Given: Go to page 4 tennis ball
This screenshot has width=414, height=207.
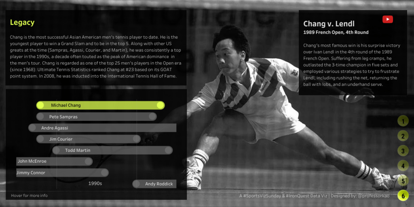Looking at the screenshot, I should (403, 166).
